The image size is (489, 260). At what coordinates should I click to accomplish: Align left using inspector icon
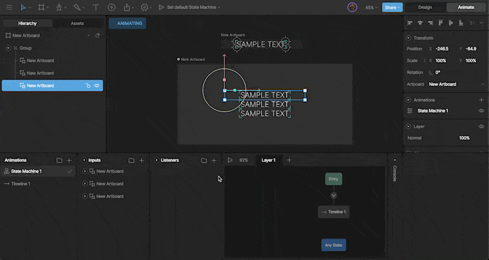[410, 23]
